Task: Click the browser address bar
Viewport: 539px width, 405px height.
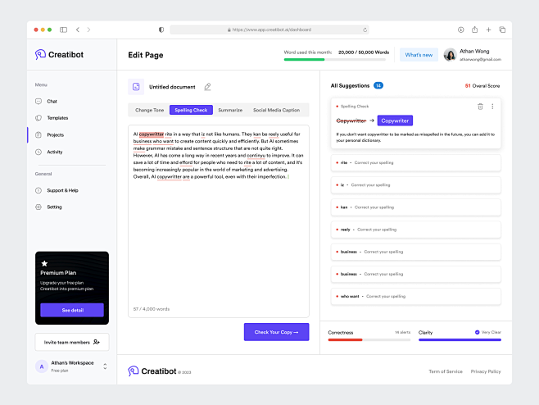Action: pos(269,30)
